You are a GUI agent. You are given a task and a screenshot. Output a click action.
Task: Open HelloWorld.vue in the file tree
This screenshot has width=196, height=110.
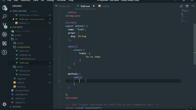[27, 59]
